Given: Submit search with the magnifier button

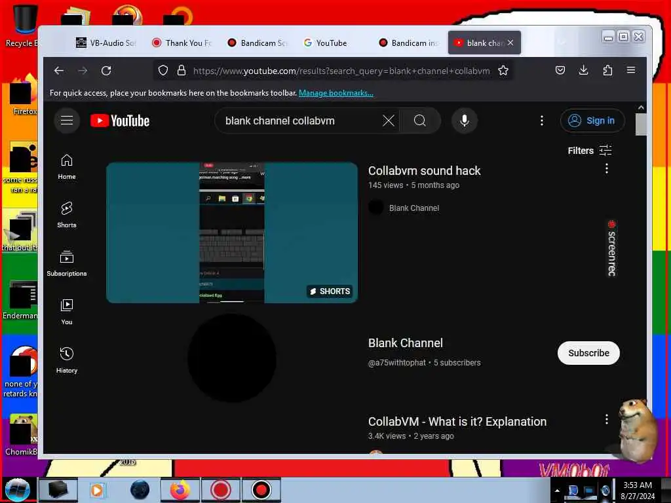Looking at the screenshot, I should click(x=420, y=121).
